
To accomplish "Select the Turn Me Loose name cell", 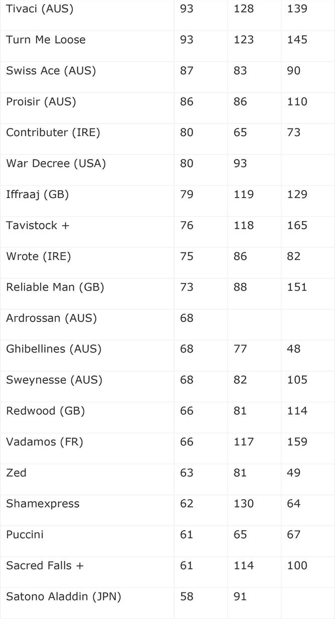I will pos(46,40).
